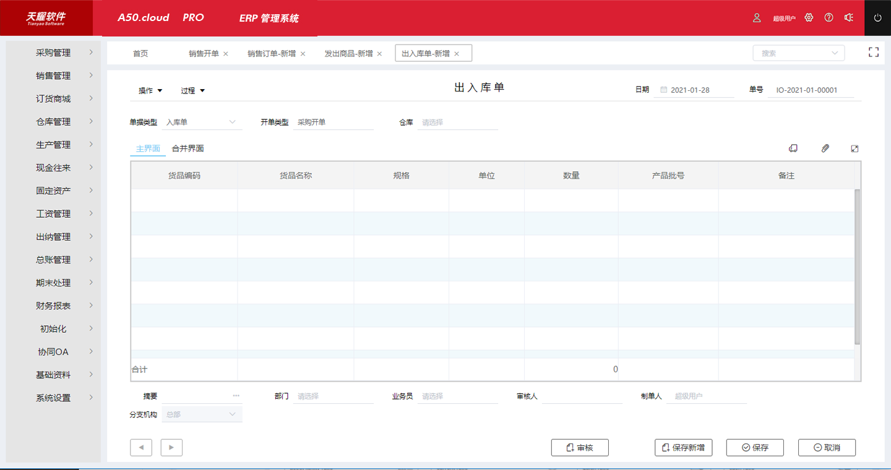Click the 保存 button
The image size is (891, 470).
pos(755,448)
